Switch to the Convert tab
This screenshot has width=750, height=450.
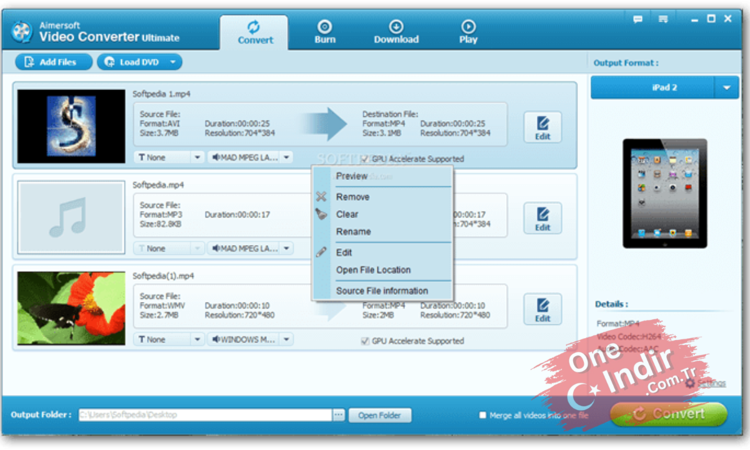tap(254, 32)
